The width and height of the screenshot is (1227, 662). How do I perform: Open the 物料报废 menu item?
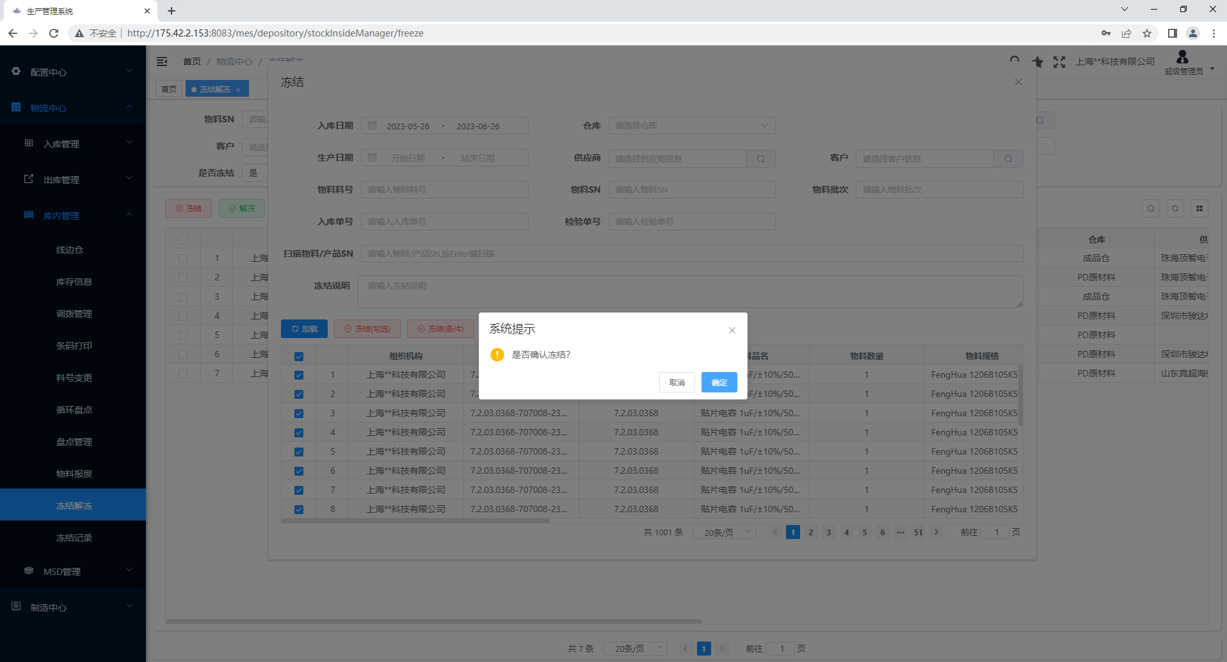pos(73,474)
